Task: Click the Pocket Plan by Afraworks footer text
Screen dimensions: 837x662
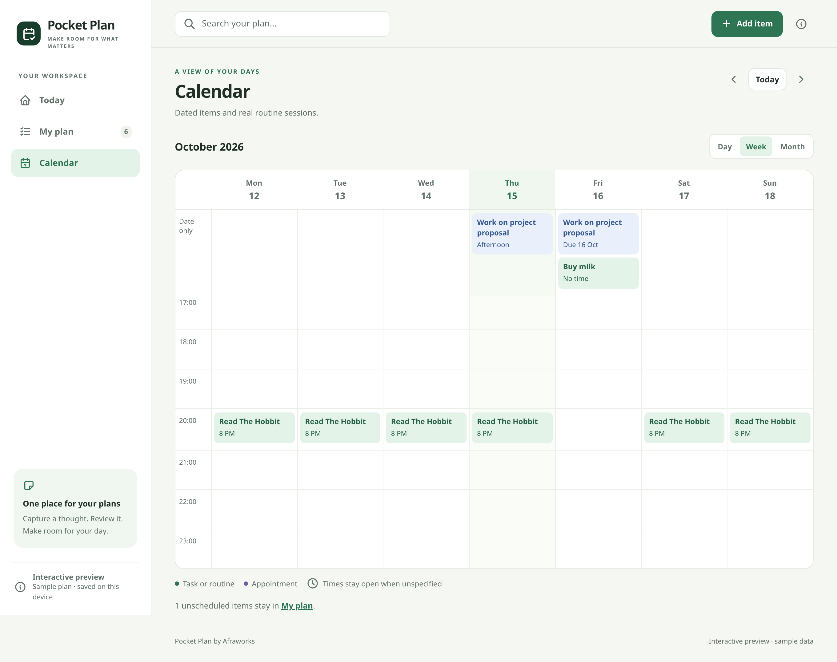Action: (214, 641)
